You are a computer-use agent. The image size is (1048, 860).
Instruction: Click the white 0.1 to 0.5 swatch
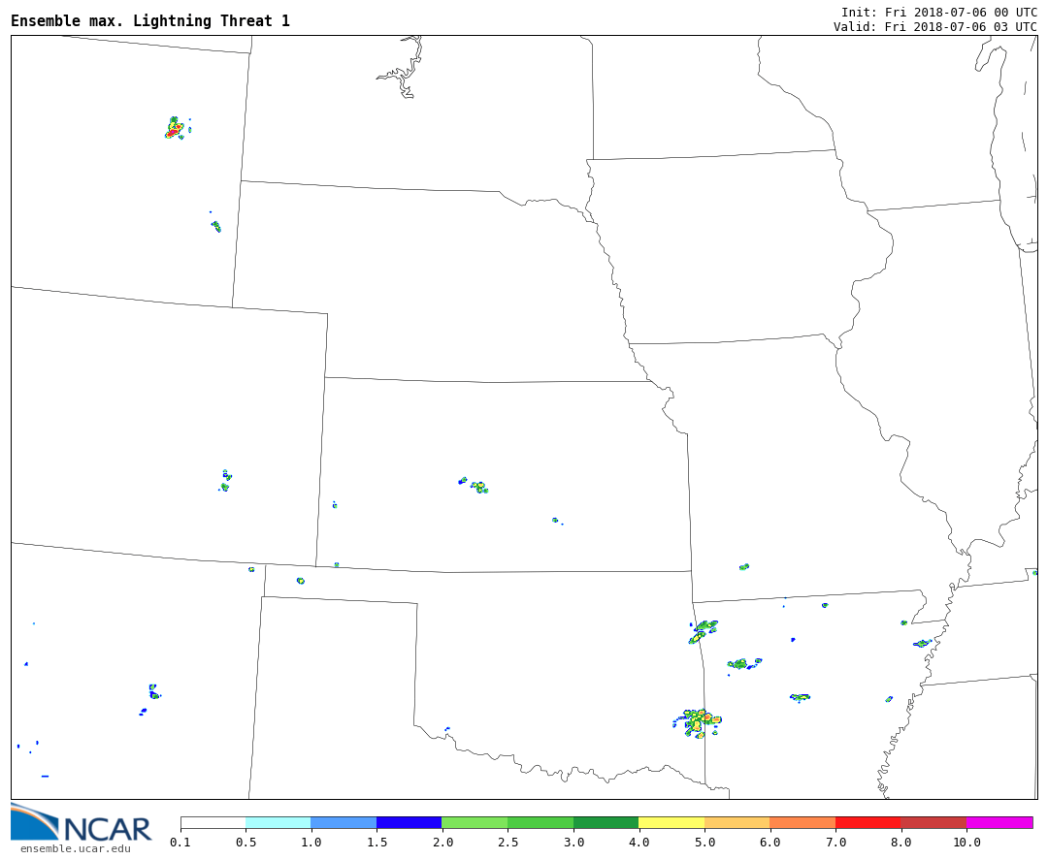(213, 822)
